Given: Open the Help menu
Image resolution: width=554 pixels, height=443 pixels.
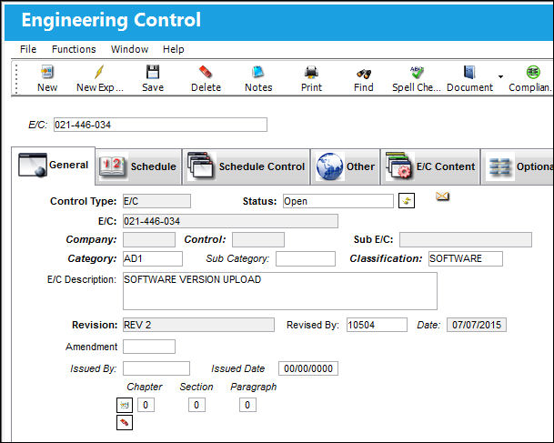Looking at the screenshot, I should click(x=173, y=49).
